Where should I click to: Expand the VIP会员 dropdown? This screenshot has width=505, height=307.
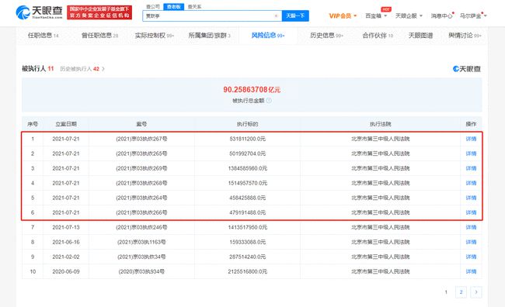click(343, 16)
